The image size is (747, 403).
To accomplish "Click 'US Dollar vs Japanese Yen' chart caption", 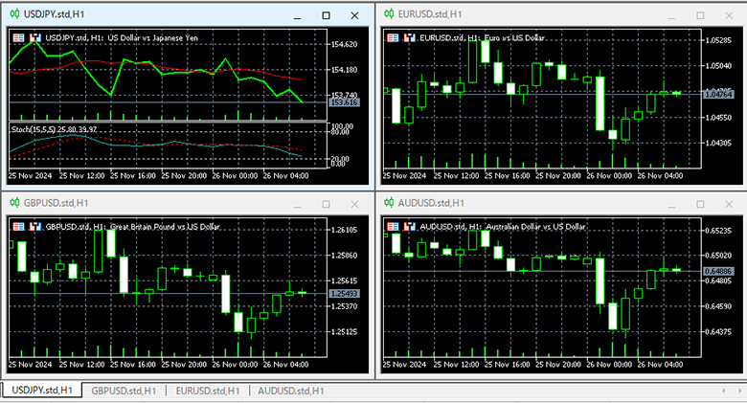I will (152, 37).
